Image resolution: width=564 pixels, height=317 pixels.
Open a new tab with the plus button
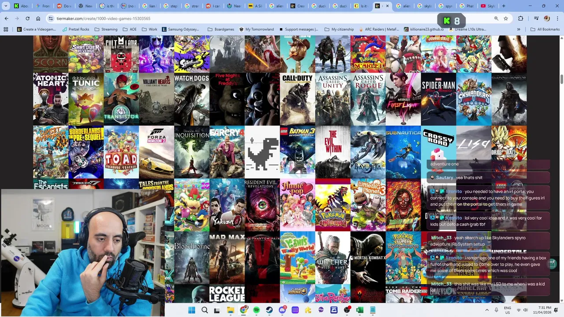point(504,6)
